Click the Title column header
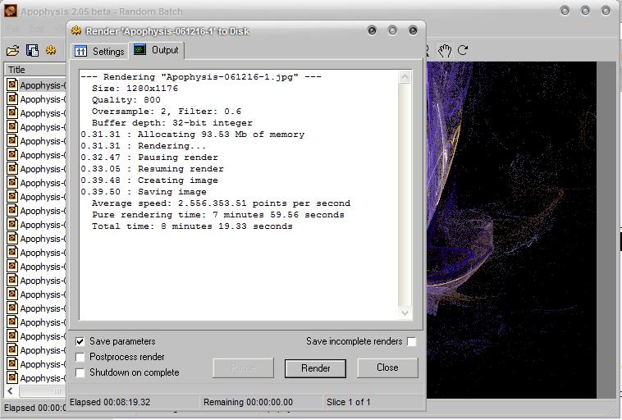This screenshot has width=622, height=420. click(x=36, y=70)
